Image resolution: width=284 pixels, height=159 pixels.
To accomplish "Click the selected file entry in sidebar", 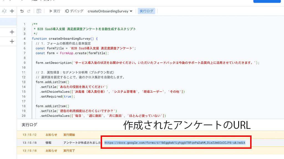I will point(8,22).
